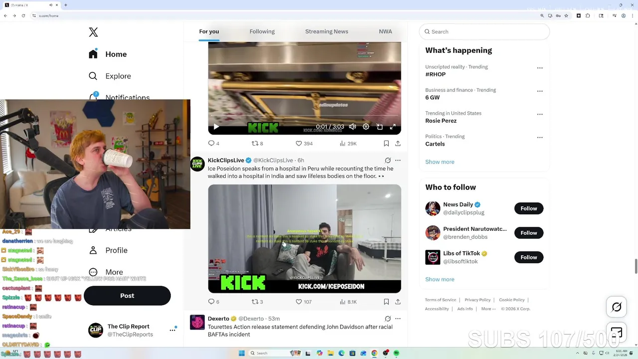
Task: Play the top Kick video
Action: click(216, 127)
